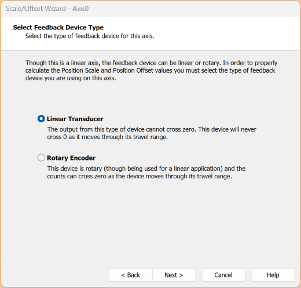Viewport: 301px width, 288px height.
Task: Open Help for this wizard page
Action: (x=273, y=275)
